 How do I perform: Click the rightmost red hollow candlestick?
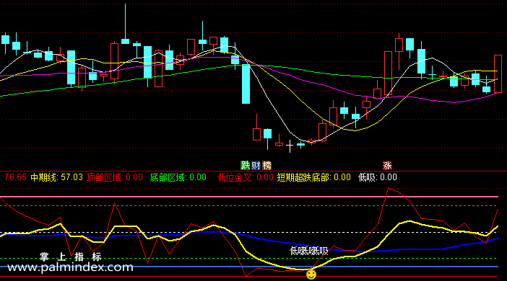pos(498,74)
